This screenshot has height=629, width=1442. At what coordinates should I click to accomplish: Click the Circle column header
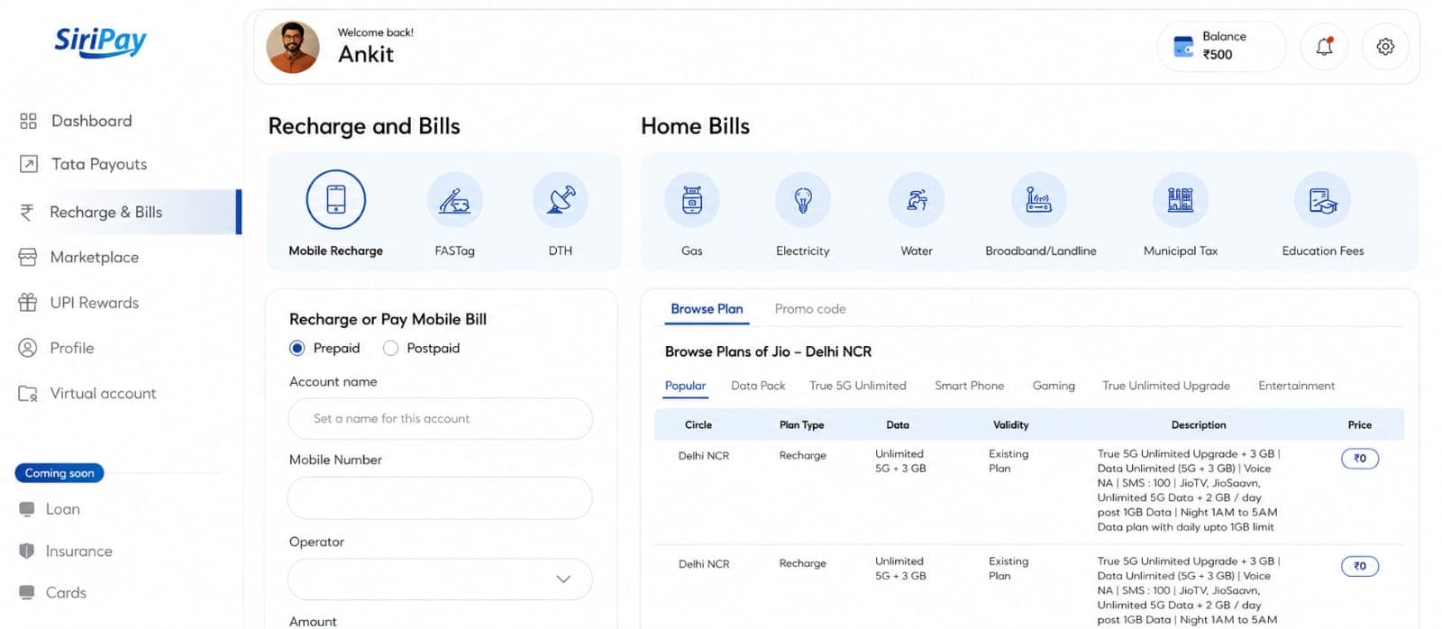point(698,425)
